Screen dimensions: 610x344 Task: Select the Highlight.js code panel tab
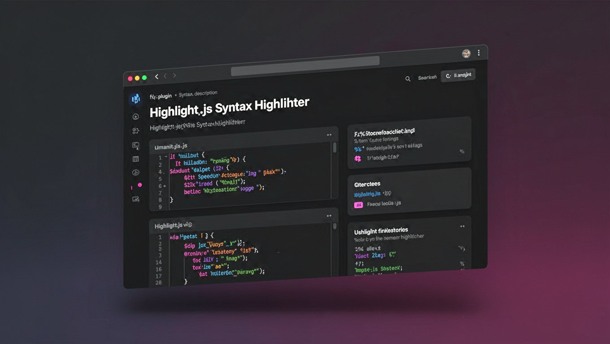coord(174,225)
